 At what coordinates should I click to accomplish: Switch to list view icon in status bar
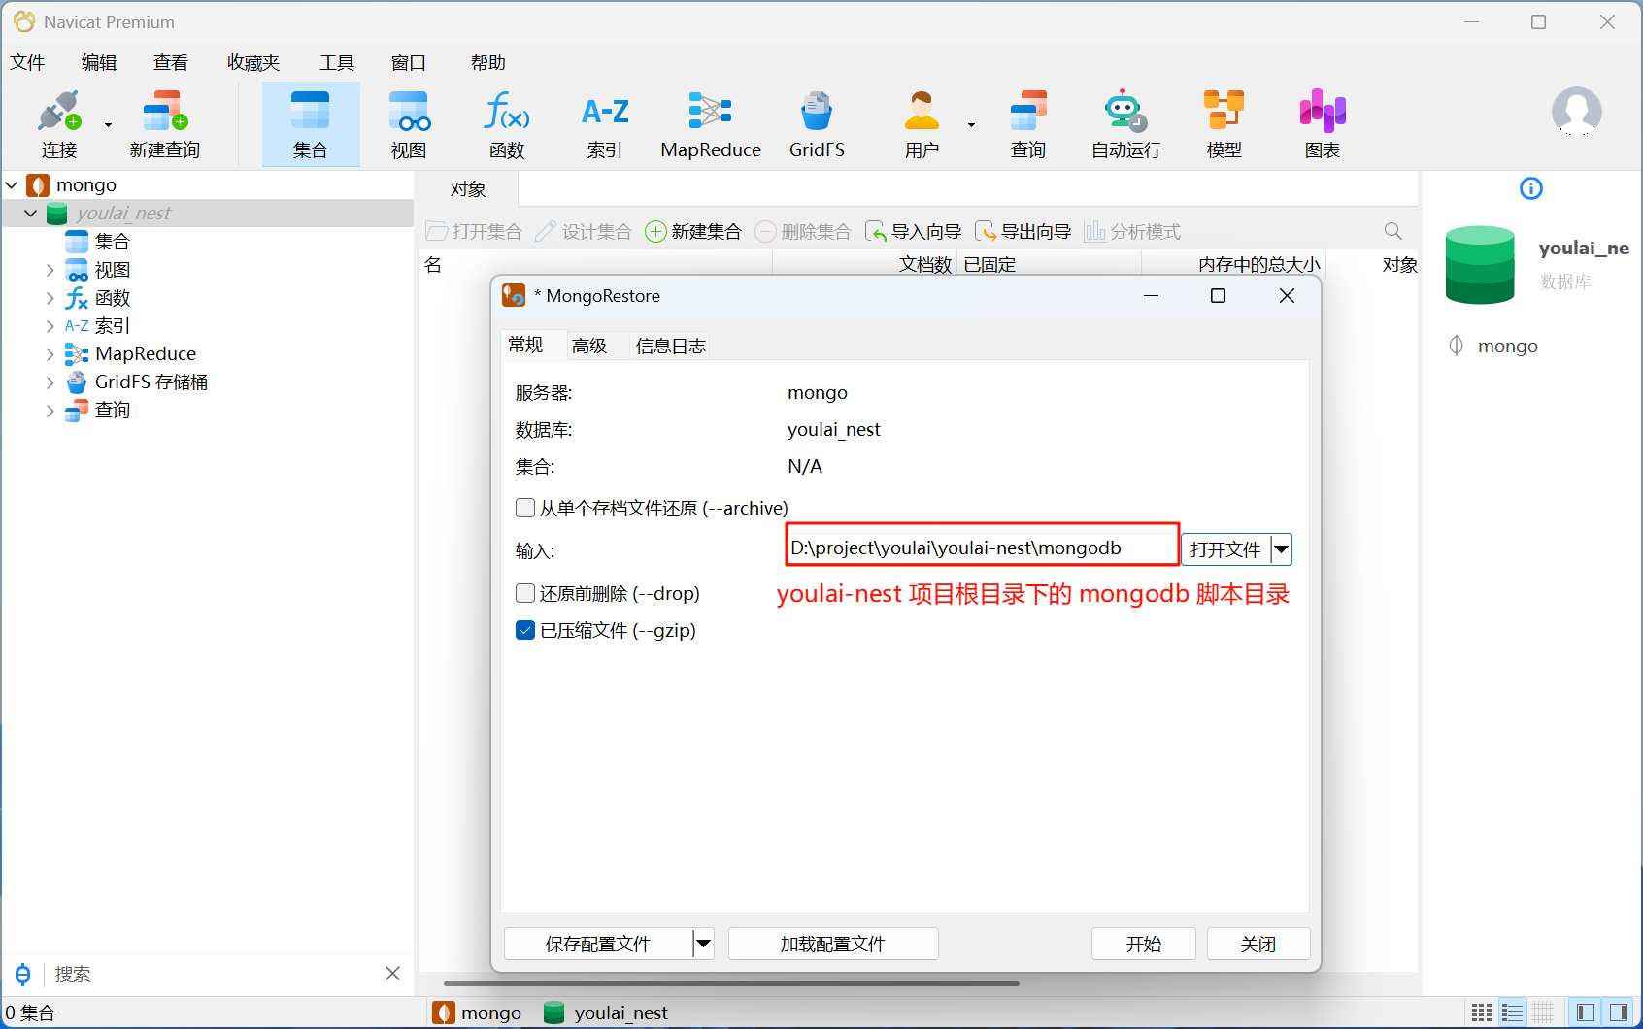pos(1513,1012)
